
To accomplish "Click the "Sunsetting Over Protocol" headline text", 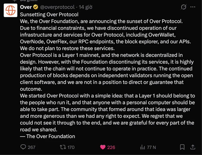I will point(49,15).
